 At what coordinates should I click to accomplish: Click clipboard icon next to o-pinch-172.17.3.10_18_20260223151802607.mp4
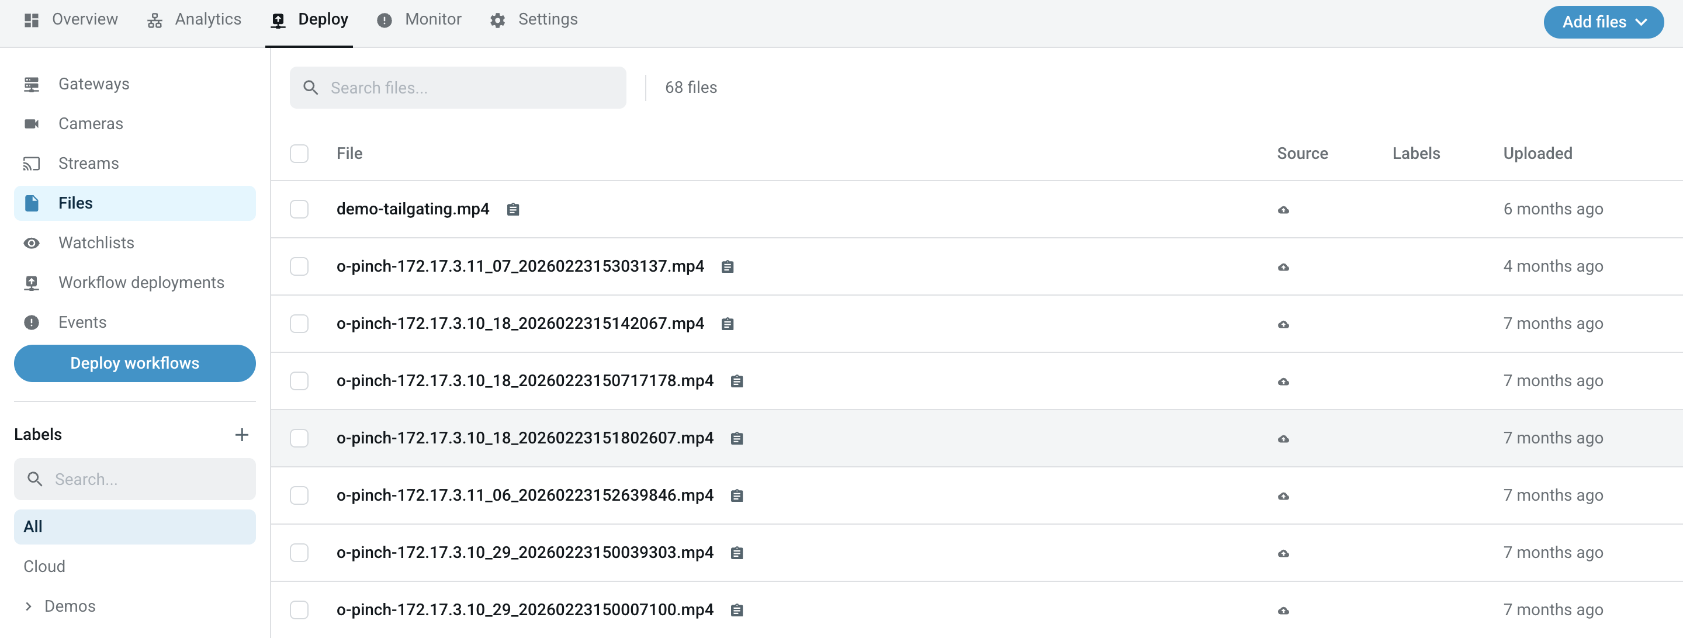point(736,438)
